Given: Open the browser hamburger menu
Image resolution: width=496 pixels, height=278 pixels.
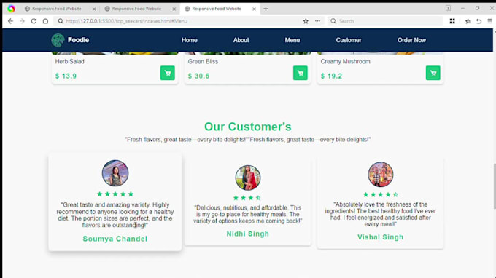Looking at the screenshot, I should coord(489,21).
